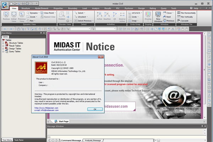
Task: Open the Grids dropdown
Action: [138, 17]
